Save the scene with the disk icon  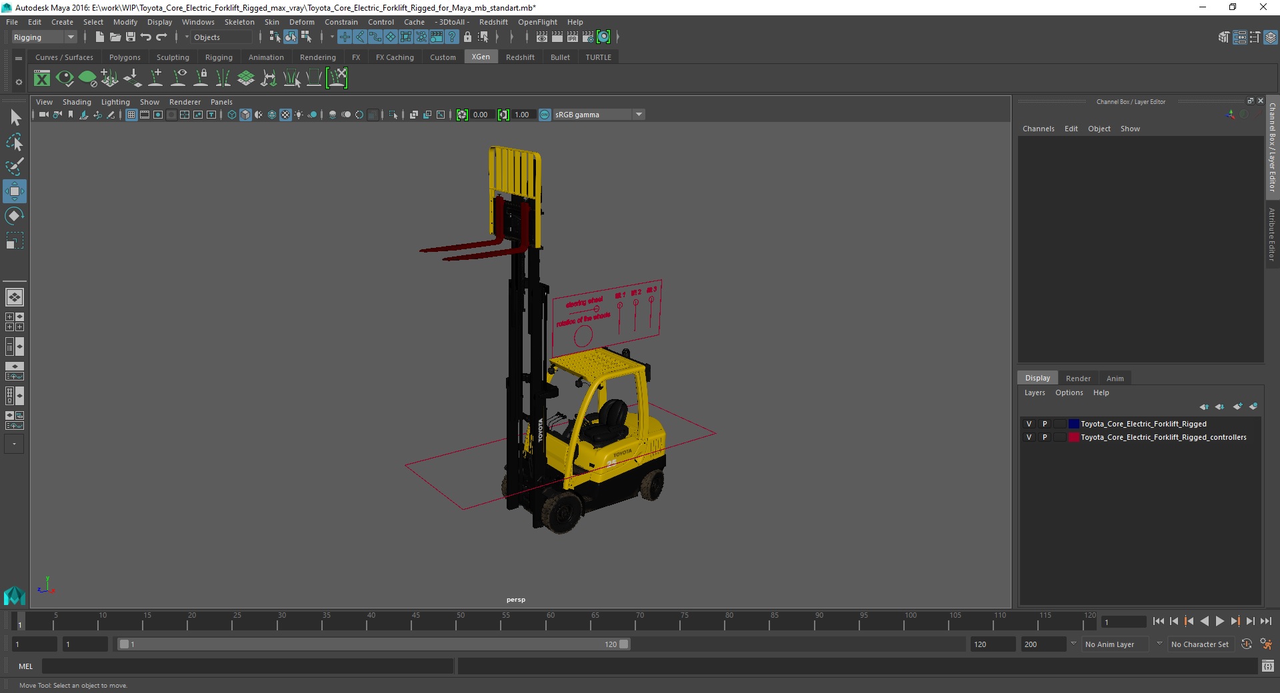tap(131, 37)
